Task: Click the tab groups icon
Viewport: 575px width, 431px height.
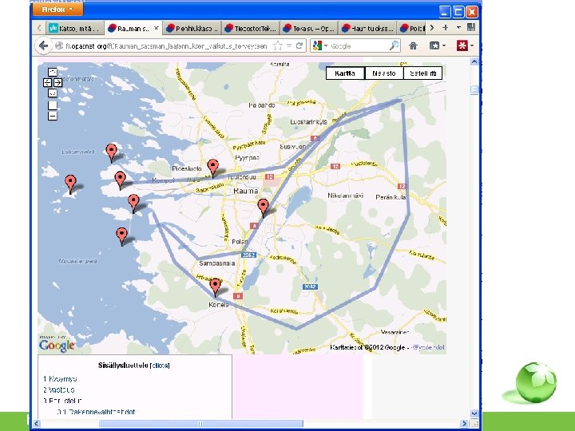Action: coord(471,27)
